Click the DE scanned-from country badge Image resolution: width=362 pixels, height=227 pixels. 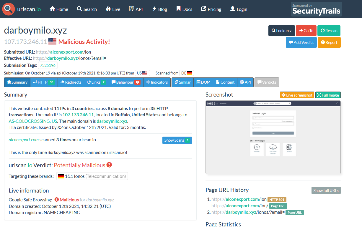[x=187, y=73]
